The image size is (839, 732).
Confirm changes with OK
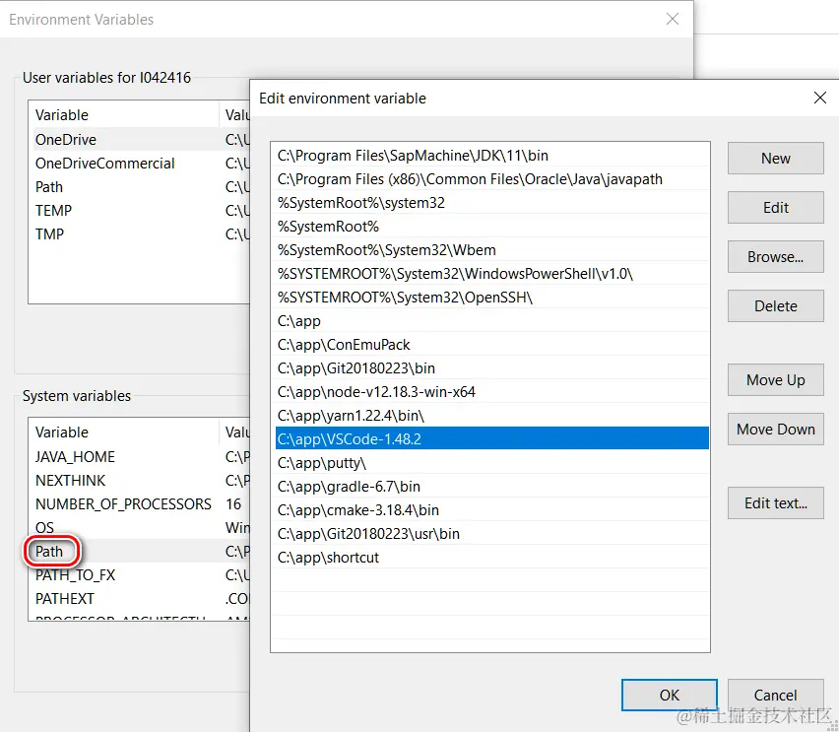(670, 695)
